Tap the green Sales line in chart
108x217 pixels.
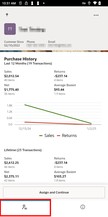58,114
